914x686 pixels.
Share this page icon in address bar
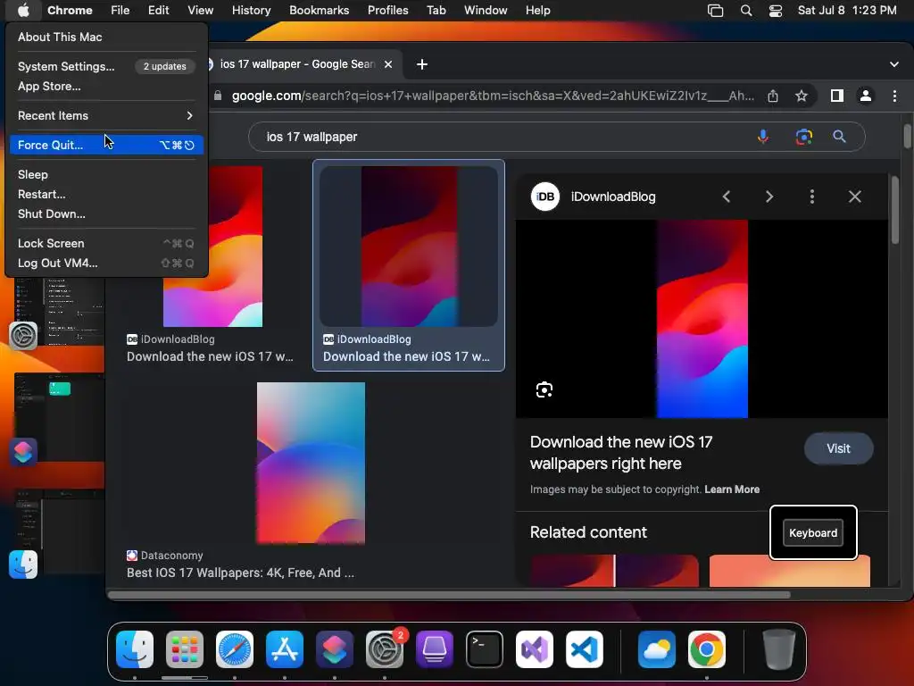click(x=773, y=96)
